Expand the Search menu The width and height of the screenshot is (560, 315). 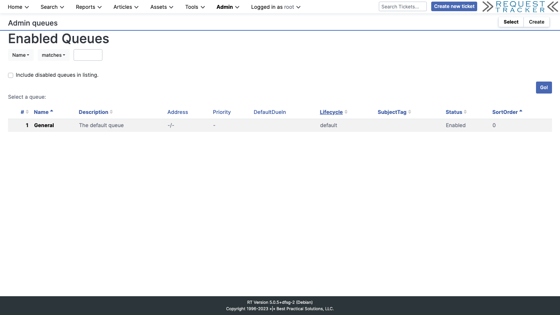coord(52,7)
